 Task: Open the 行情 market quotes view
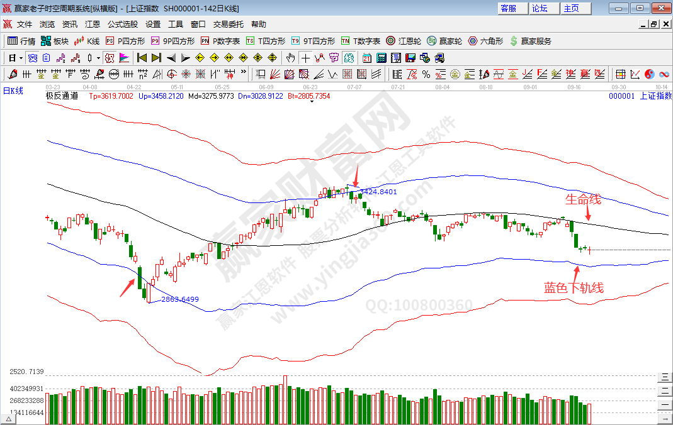pos(21,41)
